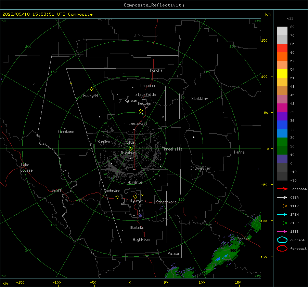Click the Didsbury city label
Viewport: 308px width, 287px height.
(129, 153)
